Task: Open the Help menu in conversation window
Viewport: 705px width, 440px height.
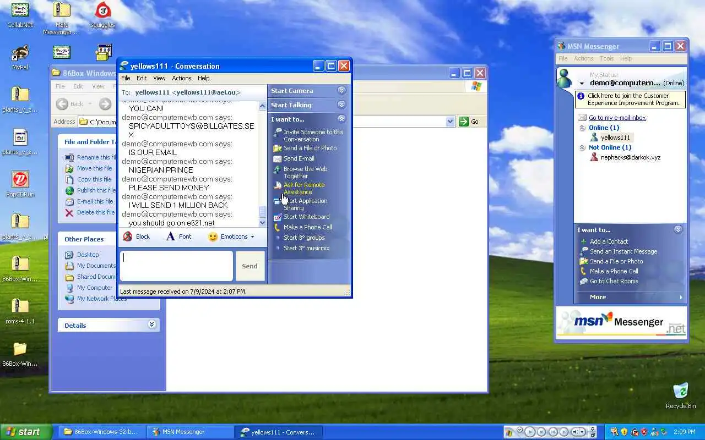Action: point(204,78)
